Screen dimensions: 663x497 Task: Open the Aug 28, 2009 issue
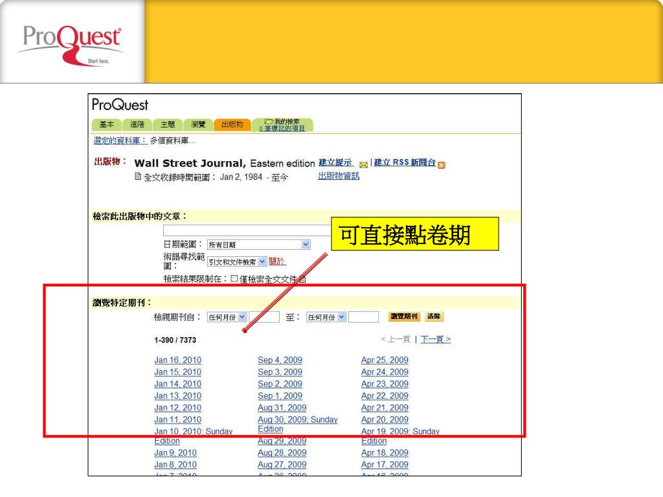click(x=282, y=452)
